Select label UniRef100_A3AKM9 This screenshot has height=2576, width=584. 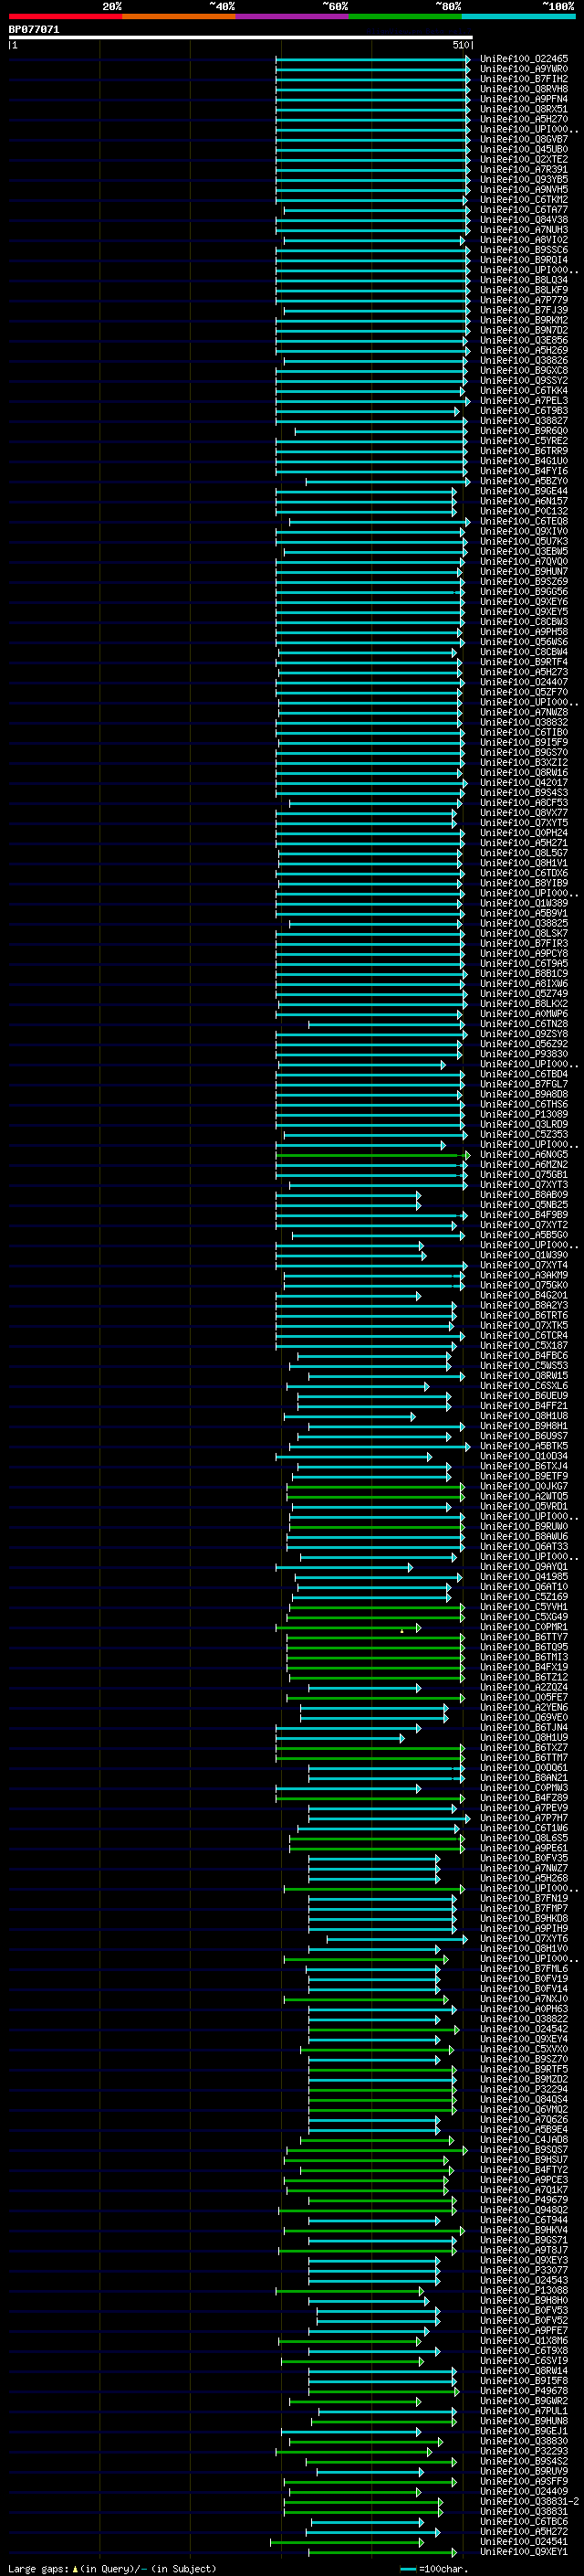point(524,1275)
